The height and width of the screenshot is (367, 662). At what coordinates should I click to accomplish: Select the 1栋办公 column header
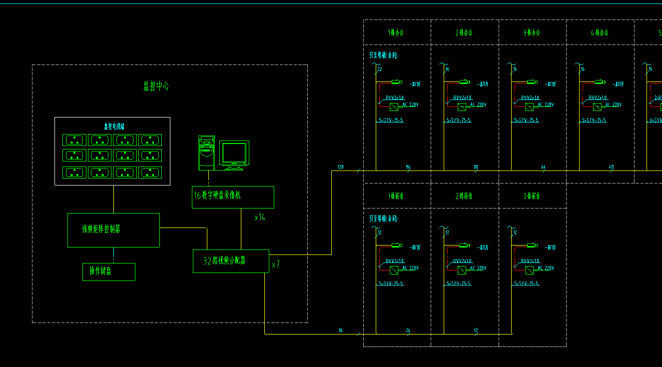point(396,32)
